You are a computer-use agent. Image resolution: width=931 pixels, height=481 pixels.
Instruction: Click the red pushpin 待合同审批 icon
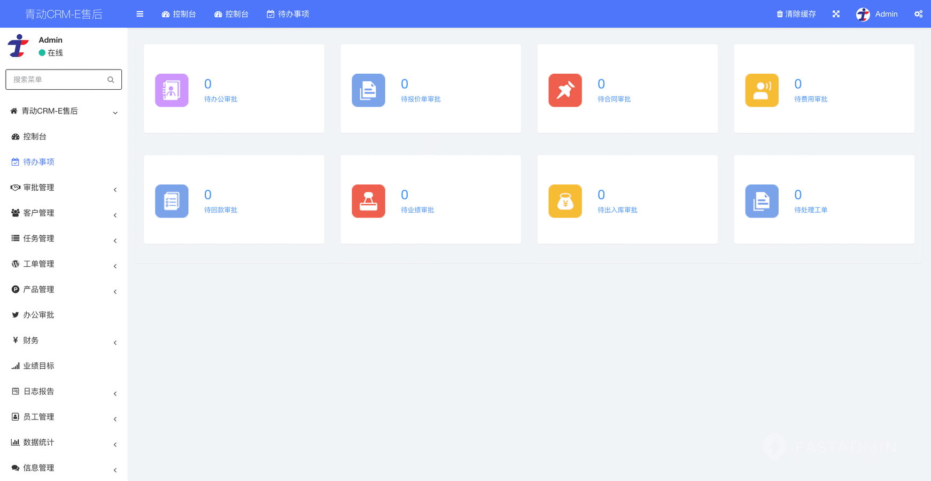[x=565, y=90]
